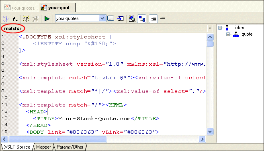The height and width of the screenshot is (151, 264).
Task: Click the magnifier preview icon
Action: [132, 18]
